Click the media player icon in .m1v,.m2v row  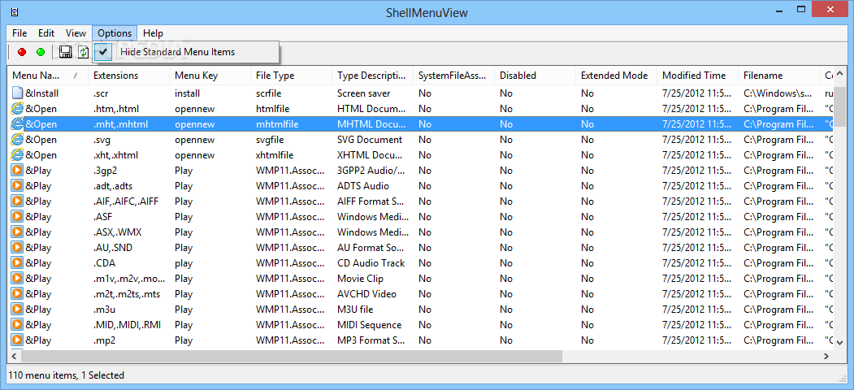click(17, 279)
